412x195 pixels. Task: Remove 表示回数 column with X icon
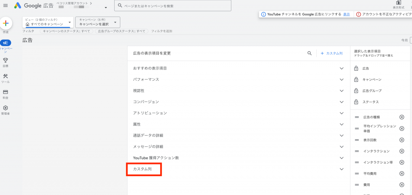point(402,140)
